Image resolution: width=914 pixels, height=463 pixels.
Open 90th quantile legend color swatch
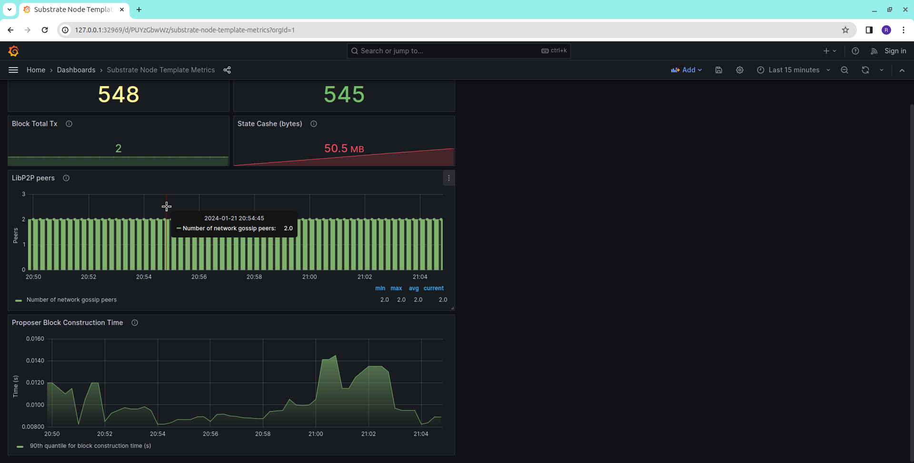point(20,446)
